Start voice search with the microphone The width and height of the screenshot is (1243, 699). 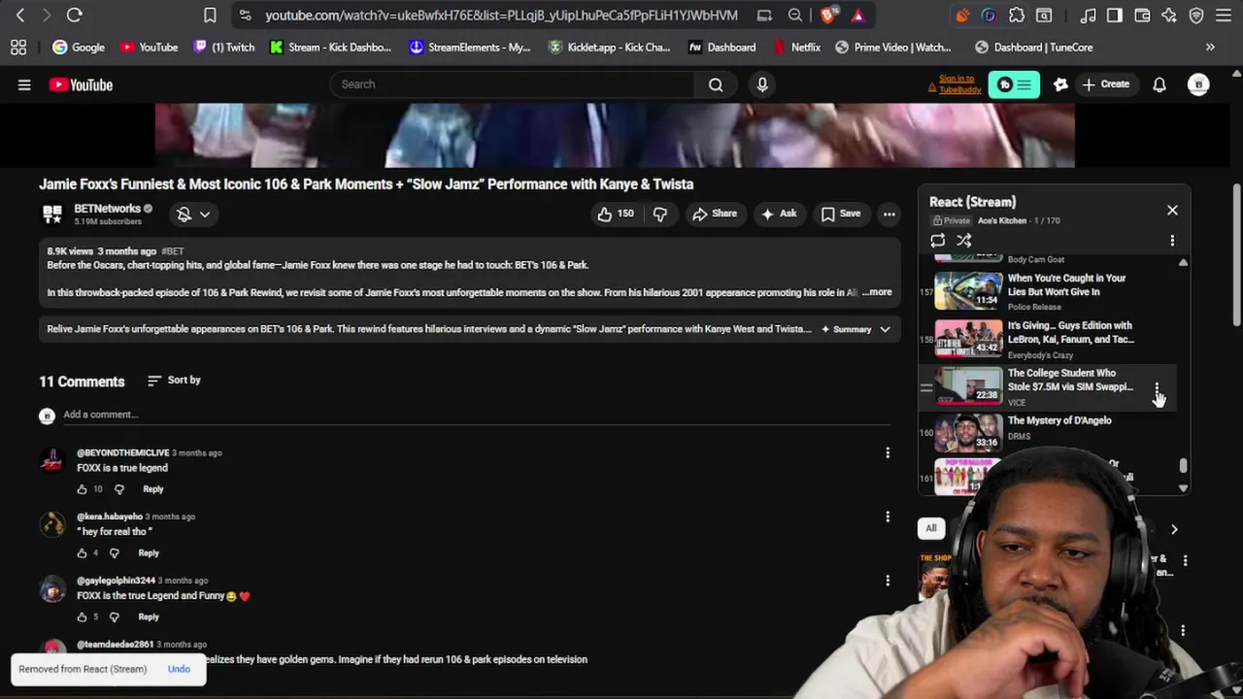tap(762, 84)
